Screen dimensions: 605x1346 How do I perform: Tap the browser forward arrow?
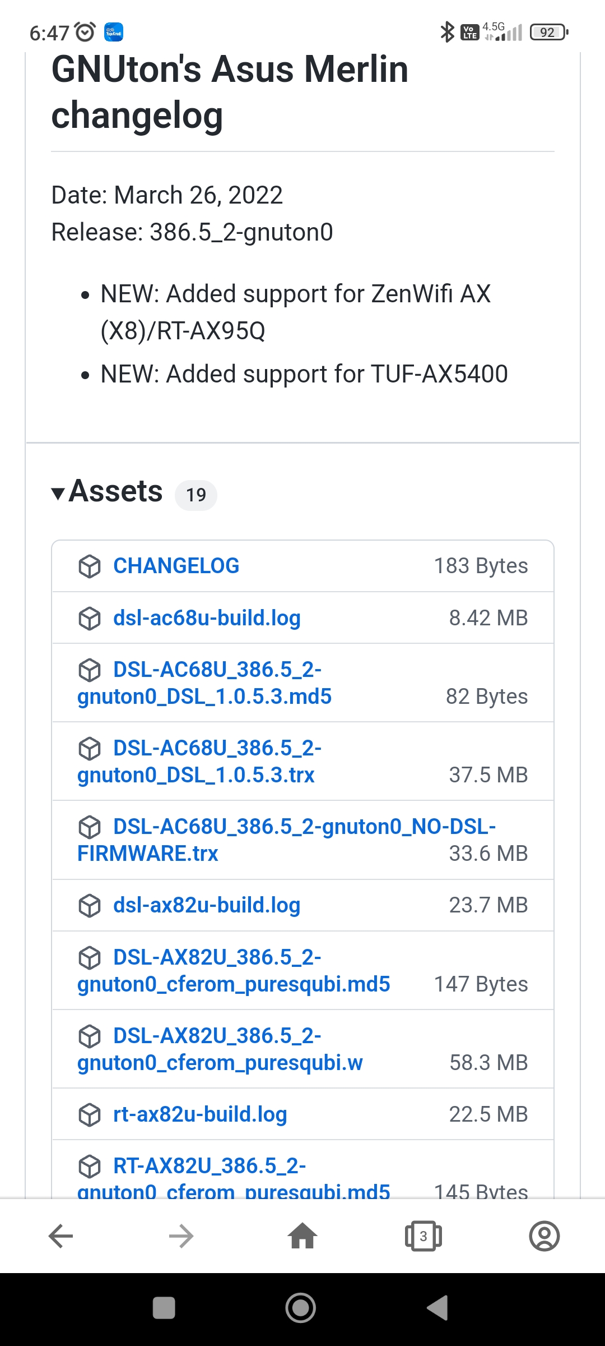coord(182,1236)
